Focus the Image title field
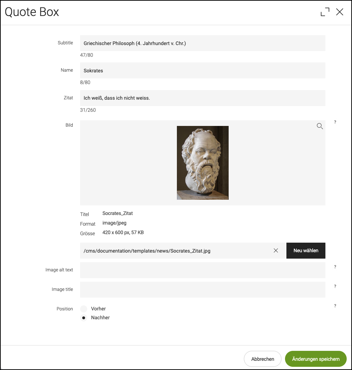 pyautogui.click(x=203, y=289)
